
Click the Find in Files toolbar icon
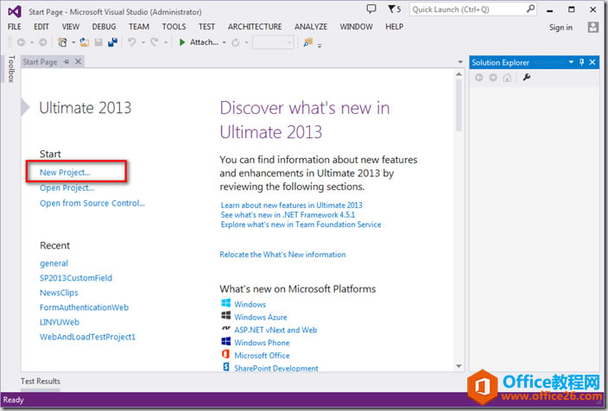(x=308, y=42)
